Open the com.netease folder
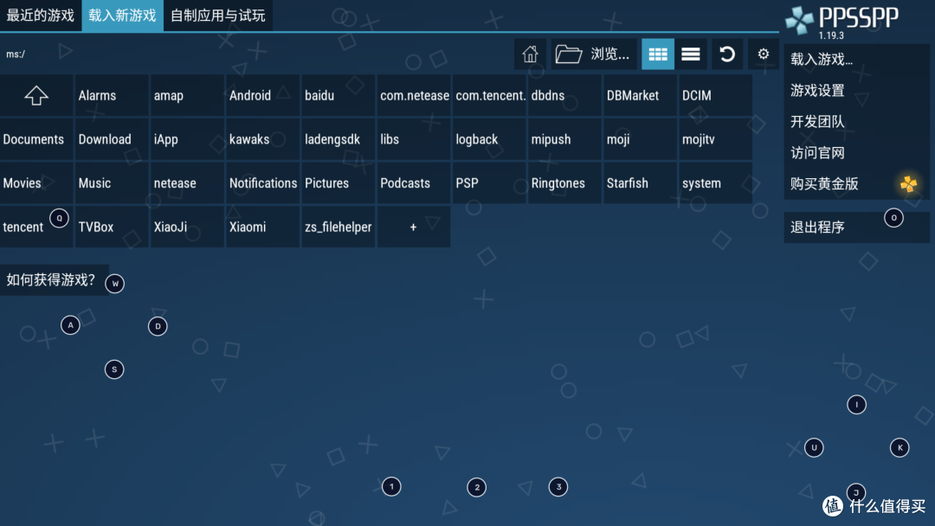This screenshot has height=526, width=935. [x=414, y=95]
